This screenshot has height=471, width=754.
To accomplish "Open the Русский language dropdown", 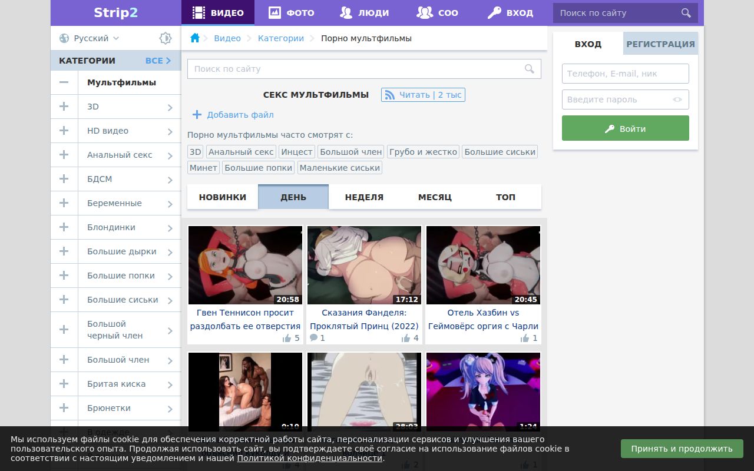I will (x=89, y=38).
